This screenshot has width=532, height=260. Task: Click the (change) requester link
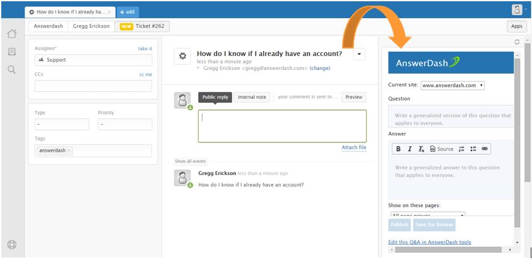319,68
